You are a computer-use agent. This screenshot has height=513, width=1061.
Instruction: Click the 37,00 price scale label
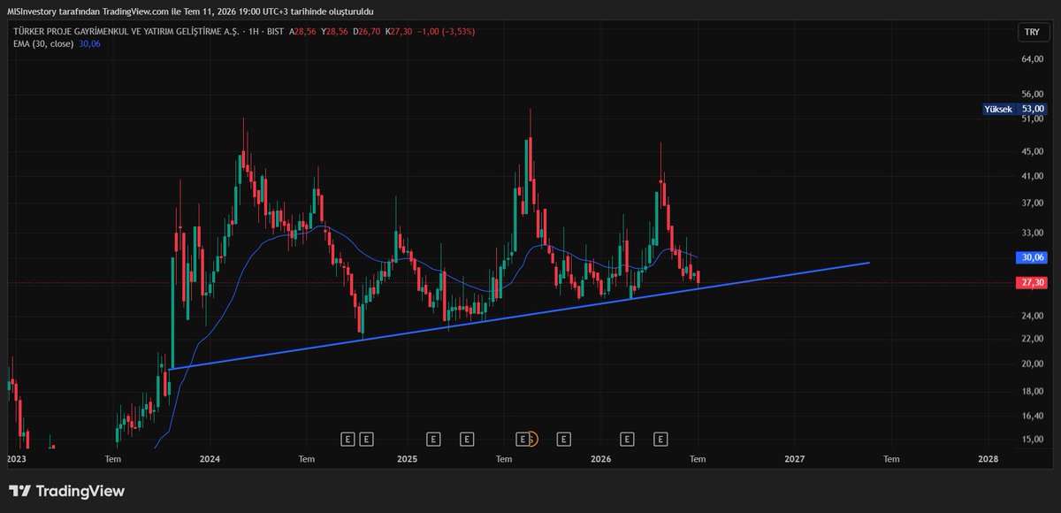[1033, 203]
